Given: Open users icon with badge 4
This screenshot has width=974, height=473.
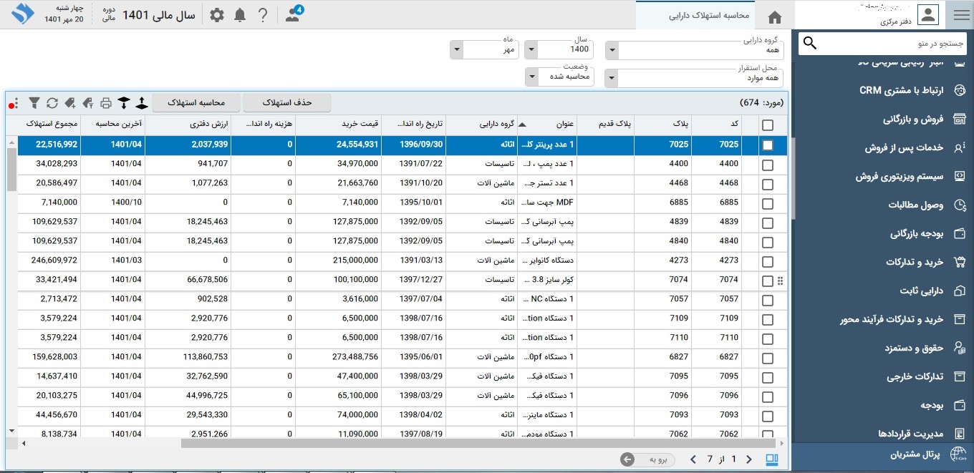Looking at the screenshot, I should pyautogui.click(x=293, y=15).
